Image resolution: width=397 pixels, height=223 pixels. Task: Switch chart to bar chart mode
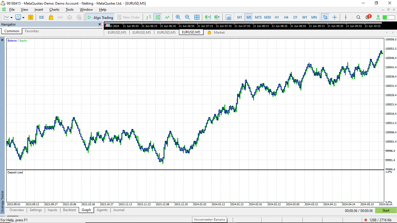coord(149,17)
